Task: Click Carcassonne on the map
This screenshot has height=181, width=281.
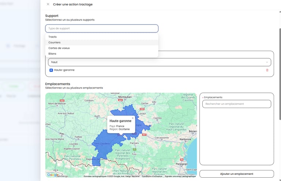Action: pyautogui.click(x=161, y=138)
